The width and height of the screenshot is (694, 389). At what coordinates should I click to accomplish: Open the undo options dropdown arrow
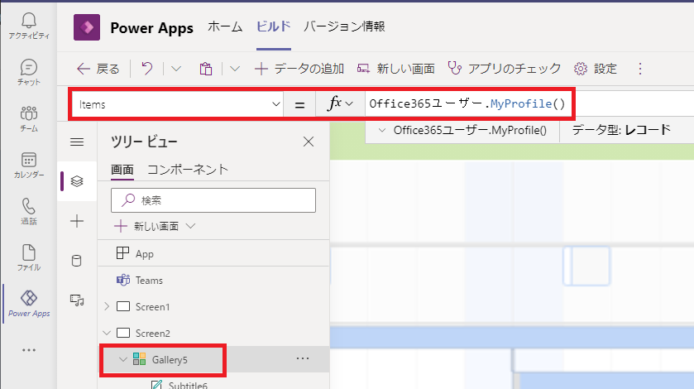(176, 69)
